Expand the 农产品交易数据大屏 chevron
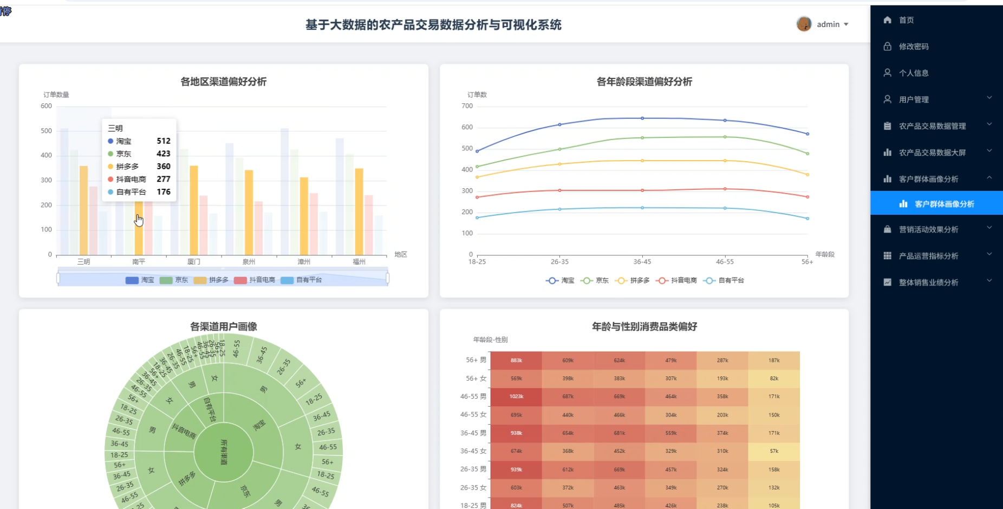The height and width of the screenshot is (509, 1003). click(x=989, y=151)
